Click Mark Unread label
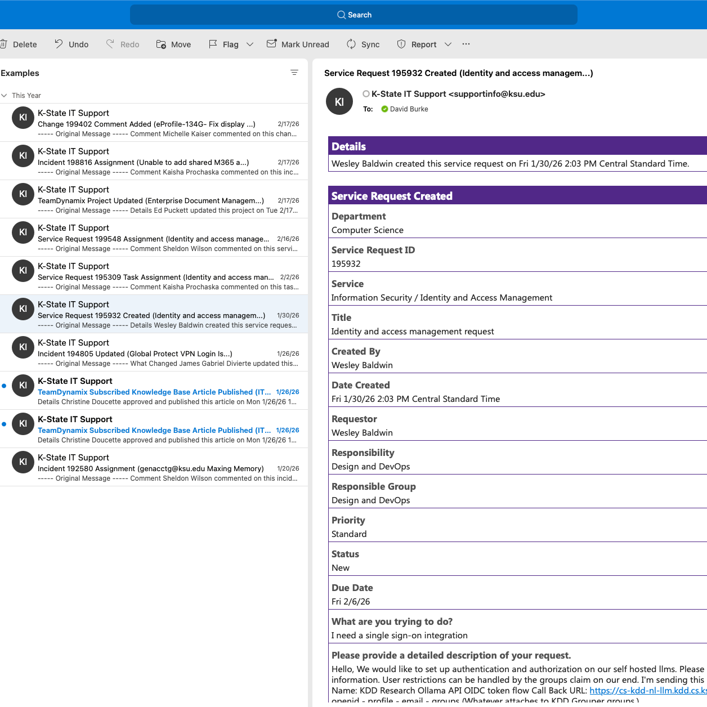707x707 pixels. tap(305, 44)
